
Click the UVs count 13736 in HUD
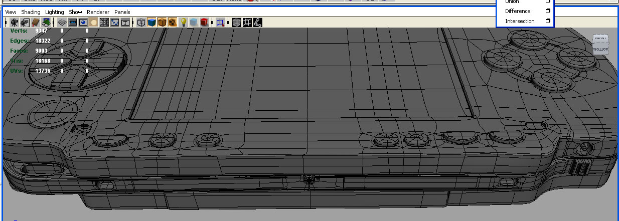coord(44,71)
